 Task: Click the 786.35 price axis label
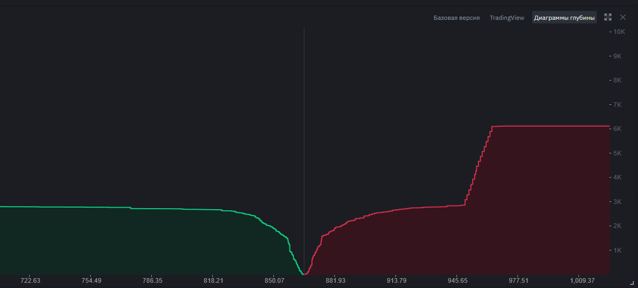click(152, 281)
